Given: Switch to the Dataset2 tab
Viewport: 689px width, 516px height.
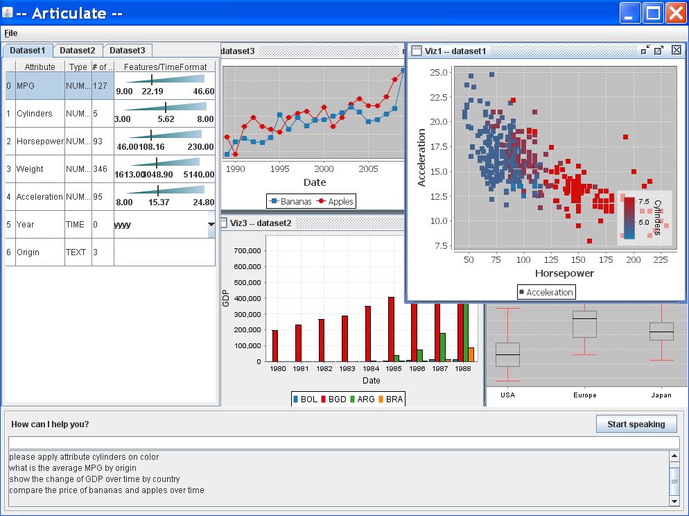Looking at the screenshot, I should coord(78,50).
